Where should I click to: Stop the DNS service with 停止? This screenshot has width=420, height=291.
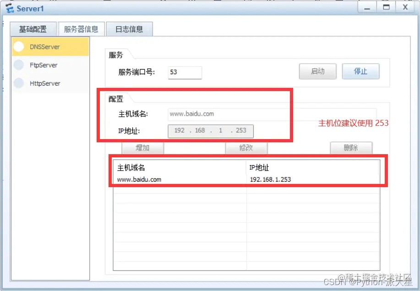[360, 71]
